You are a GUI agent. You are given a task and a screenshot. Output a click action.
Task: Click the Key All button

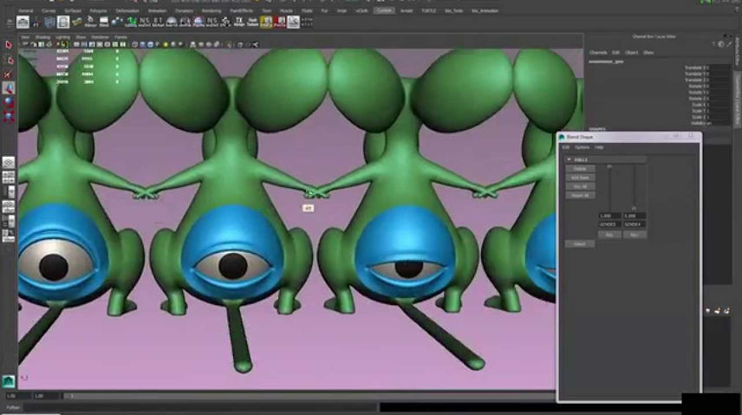tap(580, 187)
